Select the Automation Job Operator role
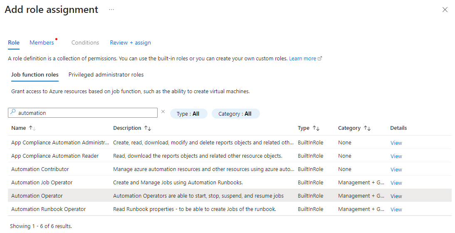455x233 pixels. pyautogui.click(x=42, y=183)
